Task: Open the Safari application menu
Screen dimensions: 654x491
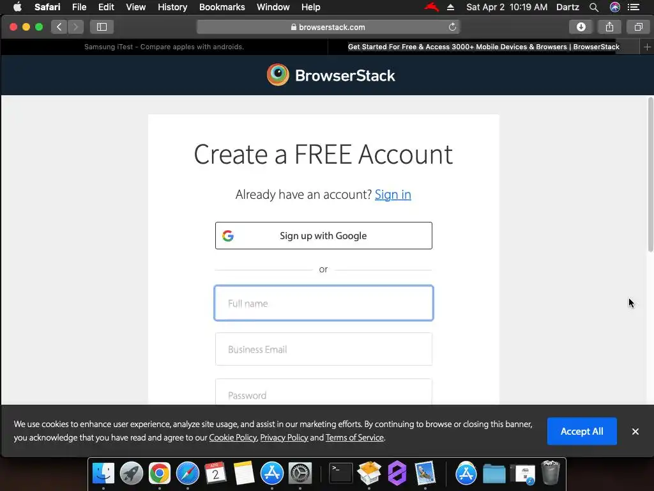Action: pyautogui.click(x=47, y=7)
